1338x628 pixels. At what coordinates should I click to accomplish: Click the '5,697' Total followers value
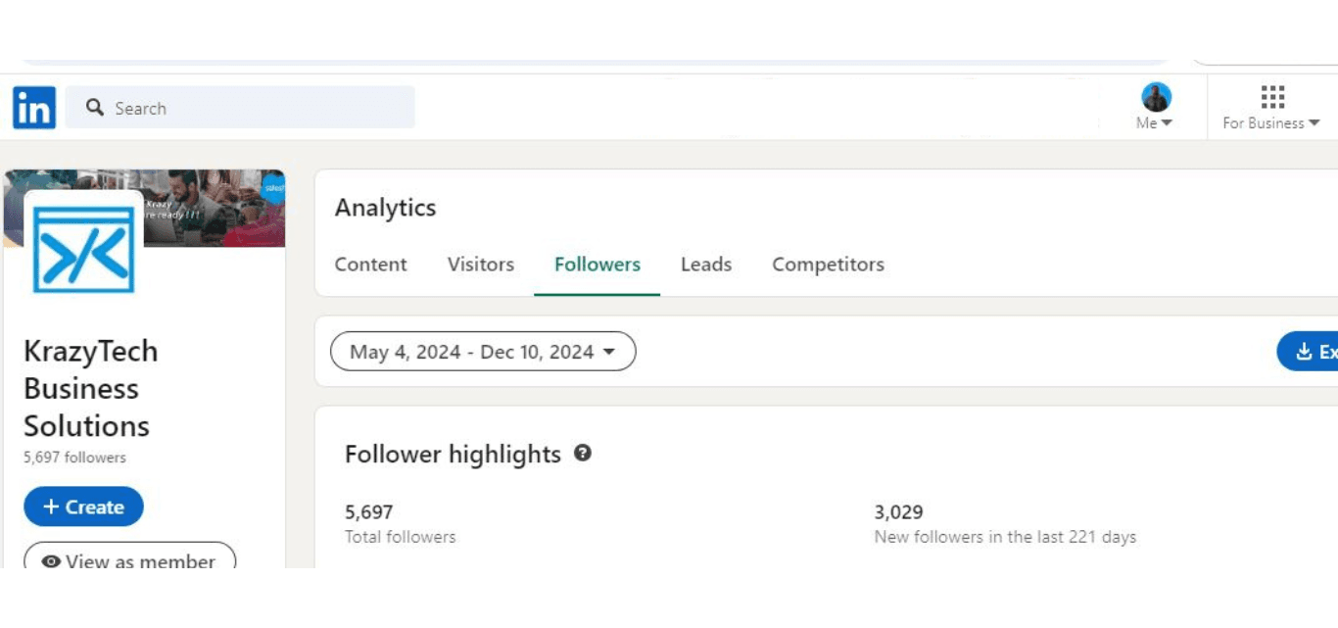tap(369, 511)
